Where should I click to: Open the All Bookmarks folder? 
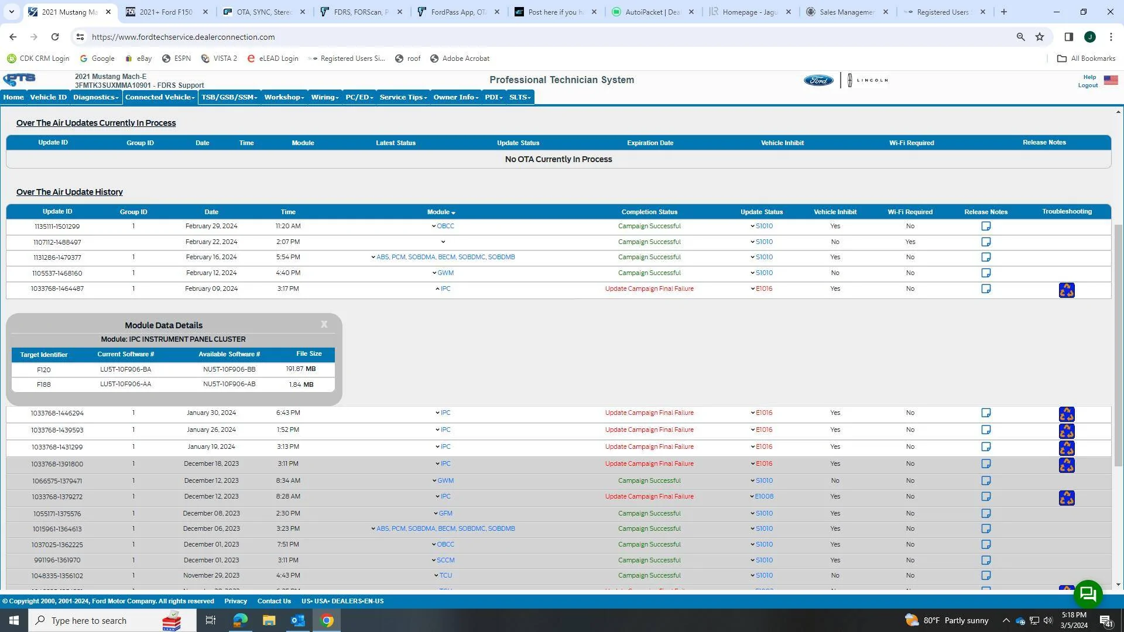tap(1086, 59)
